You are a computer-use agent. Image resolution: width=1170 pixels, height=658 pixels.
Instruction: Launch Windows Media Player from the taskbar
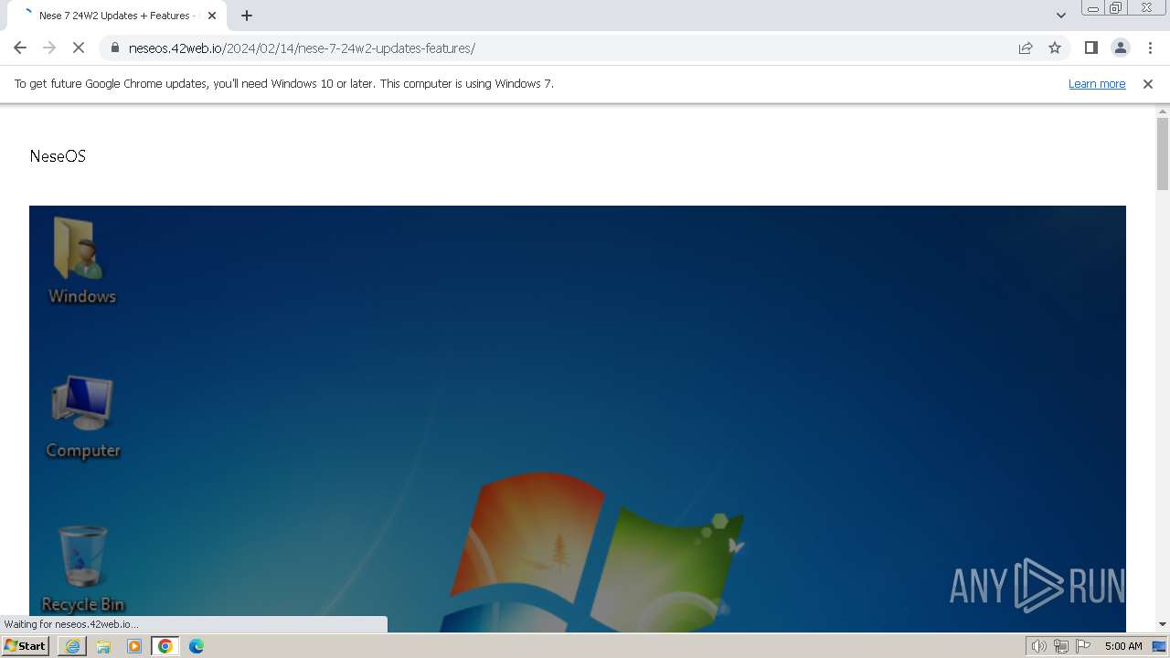pyautogui.click(x=134, y=646)
